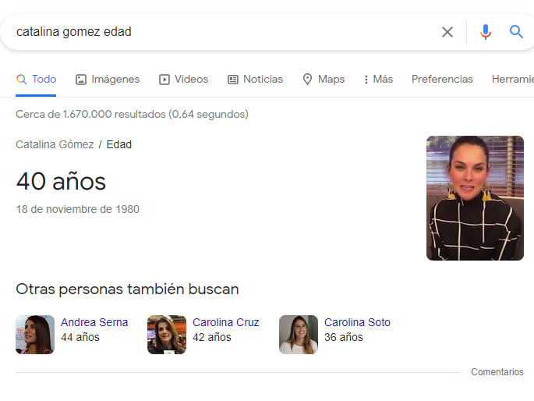This screenshot has height=401, width=534.
Task: Switch to the Imágenes tab
Action: [x=108, y=79]
